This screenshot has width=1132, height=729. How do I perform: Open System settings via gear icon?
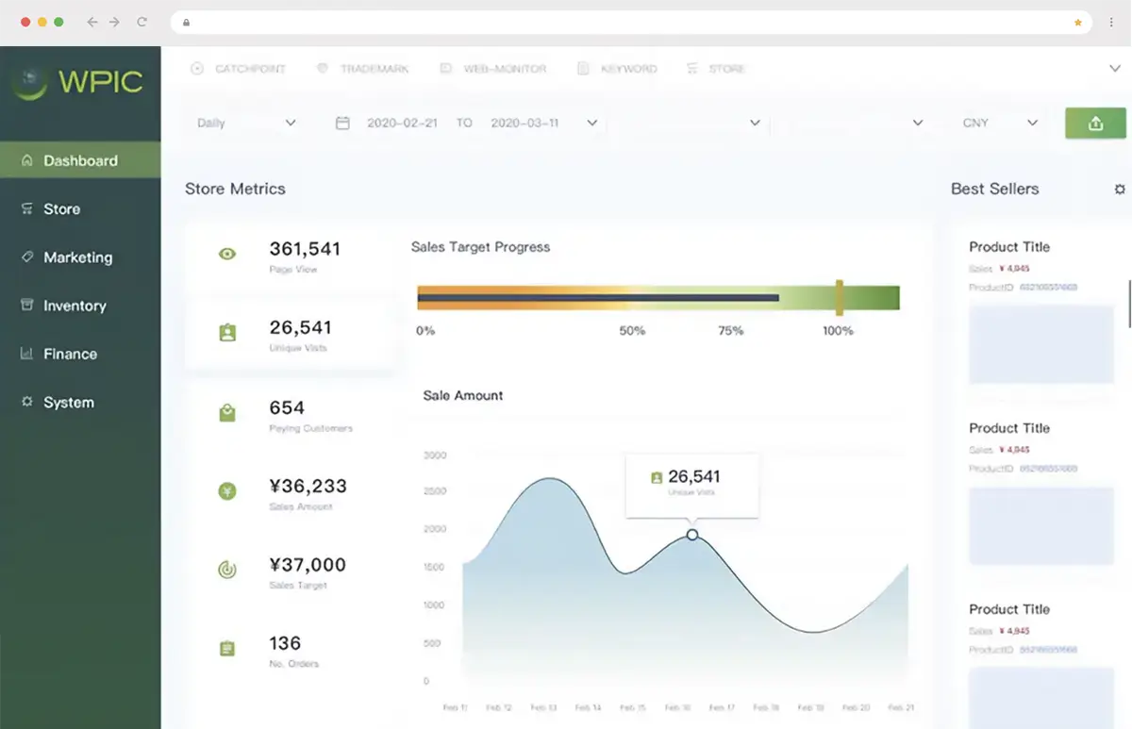tap(26, 401)
